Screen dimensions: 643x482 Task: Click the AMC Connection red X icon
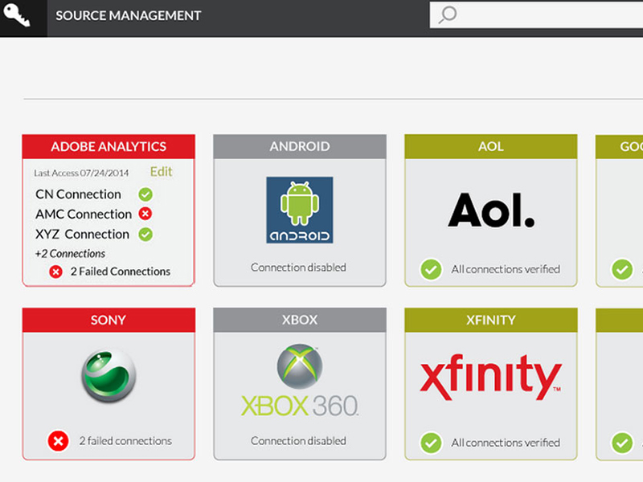[x=145, y=214]
